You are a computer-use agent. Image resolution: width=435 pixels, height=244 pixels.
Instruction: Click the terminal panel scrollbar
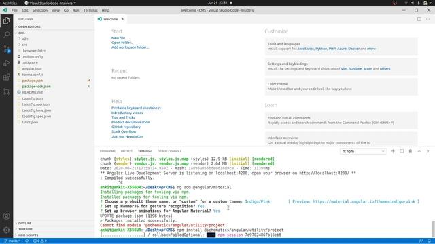point(433,229)
